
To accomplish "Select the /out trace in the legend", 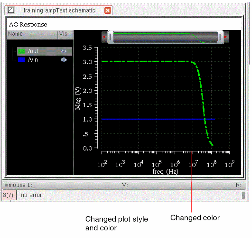I will [33, 51].
